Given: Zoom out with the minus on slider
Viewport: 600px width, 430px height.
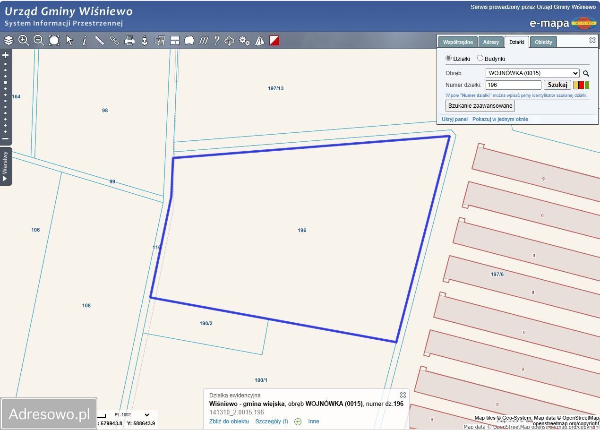Looking at the screenshot, I should pyautogui.click(x=6, y=139).
